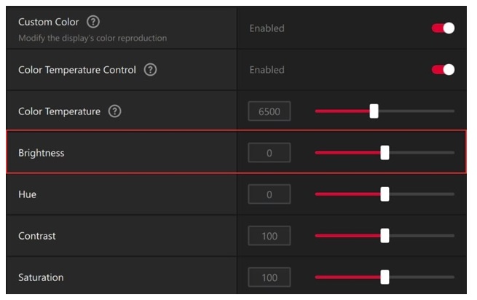Click the Color Temperature help icon

114,111
